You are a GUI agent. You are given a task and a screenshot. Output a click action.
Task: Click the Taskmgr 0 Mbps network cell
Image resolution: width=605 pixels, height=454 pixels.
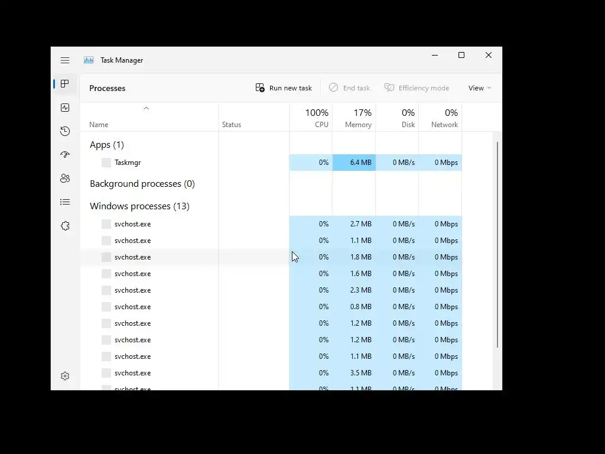441,163
